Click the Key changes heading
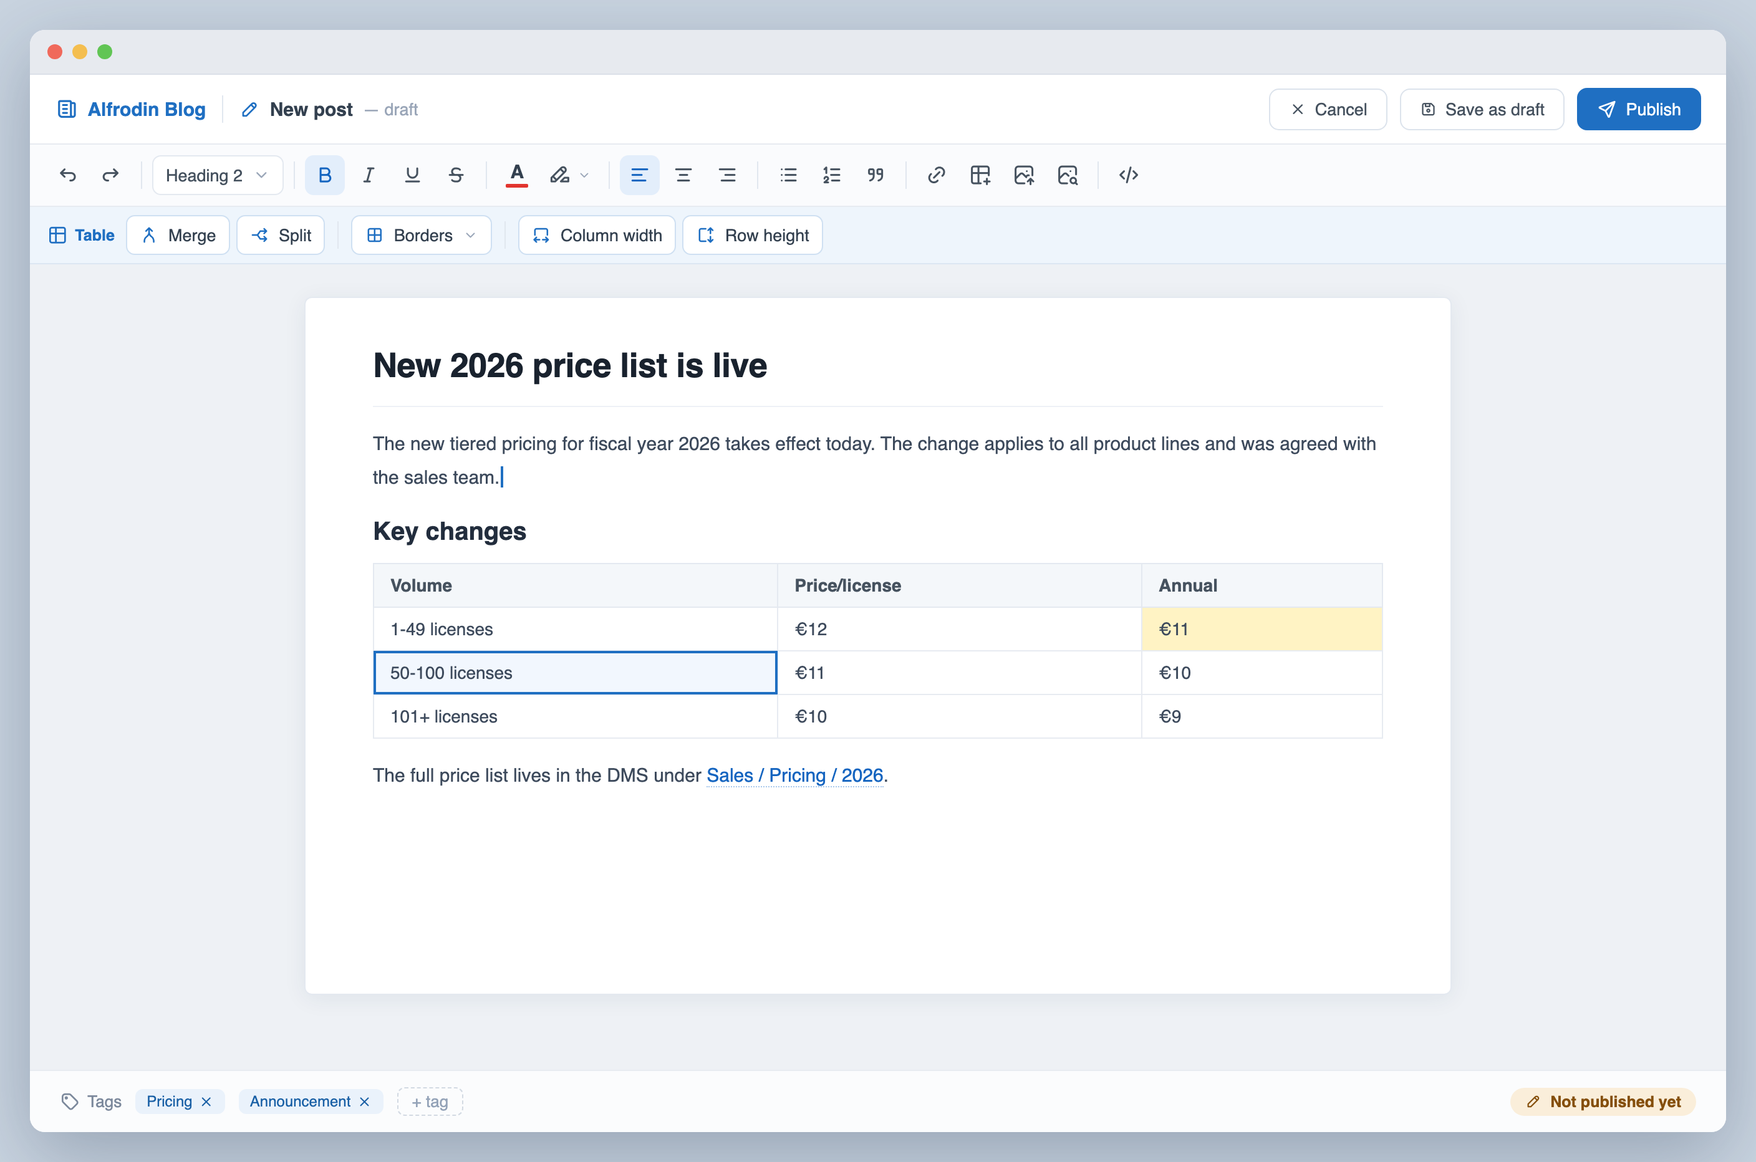This screenshot has width=1756, height=1162. 449,531
